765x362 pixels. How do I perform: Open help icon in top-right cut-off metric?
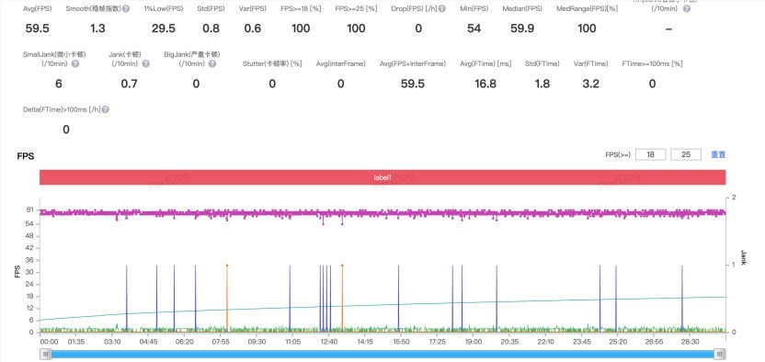tap(687, 9)
